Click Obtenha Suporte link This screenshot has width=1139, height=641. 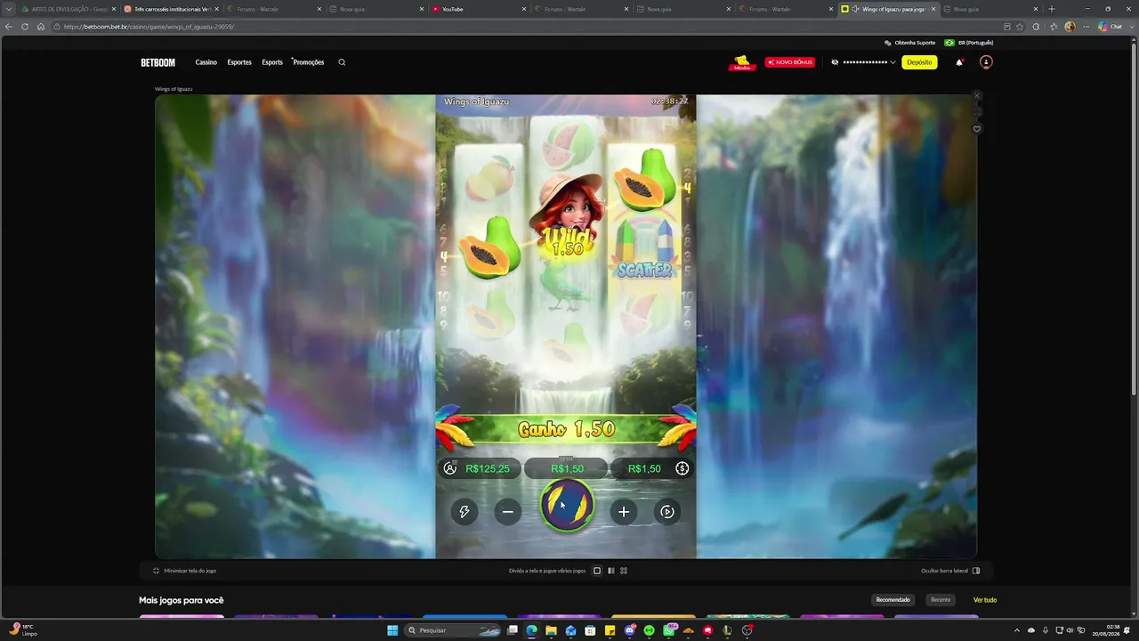910,43
